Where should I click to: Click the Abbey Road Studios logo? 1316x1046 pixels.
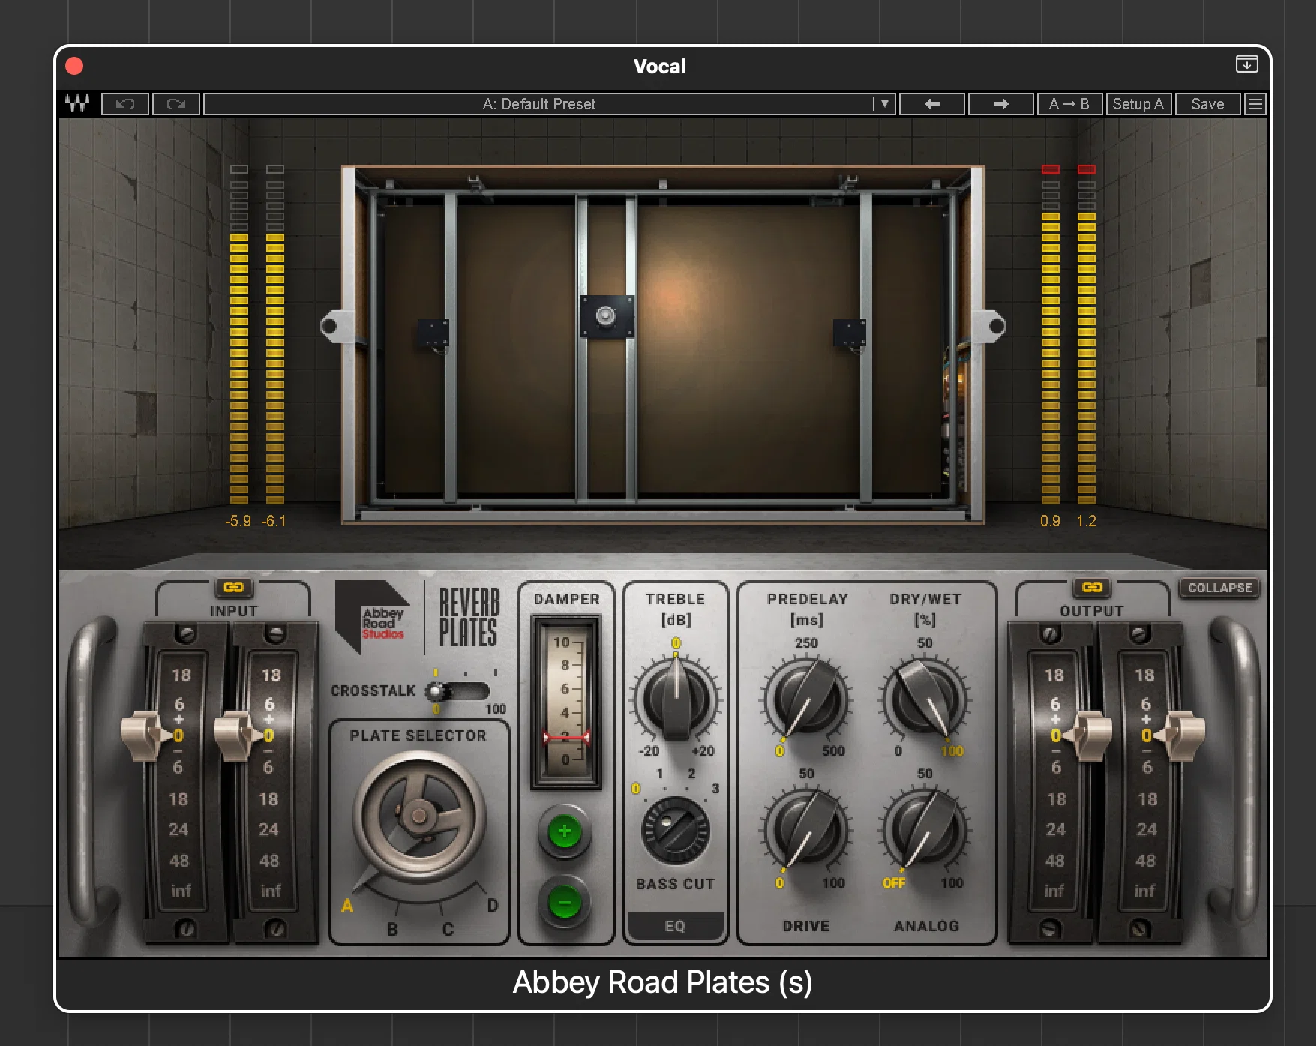(x=373, y=616)
